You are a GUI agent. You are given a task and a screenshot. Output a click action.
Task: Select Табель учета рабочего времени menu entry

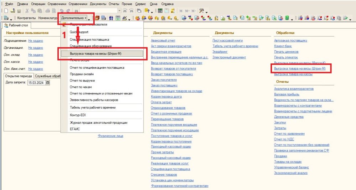click(x=102, y=108)
